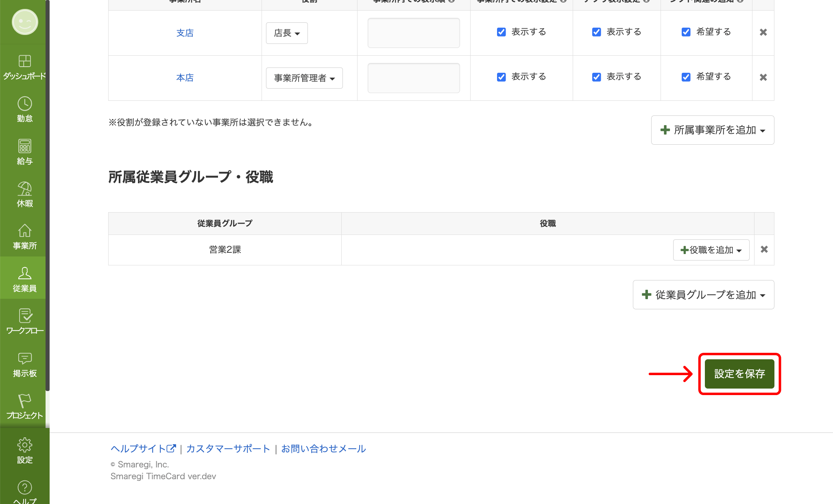Click the smiley face logo

[25, 22]
